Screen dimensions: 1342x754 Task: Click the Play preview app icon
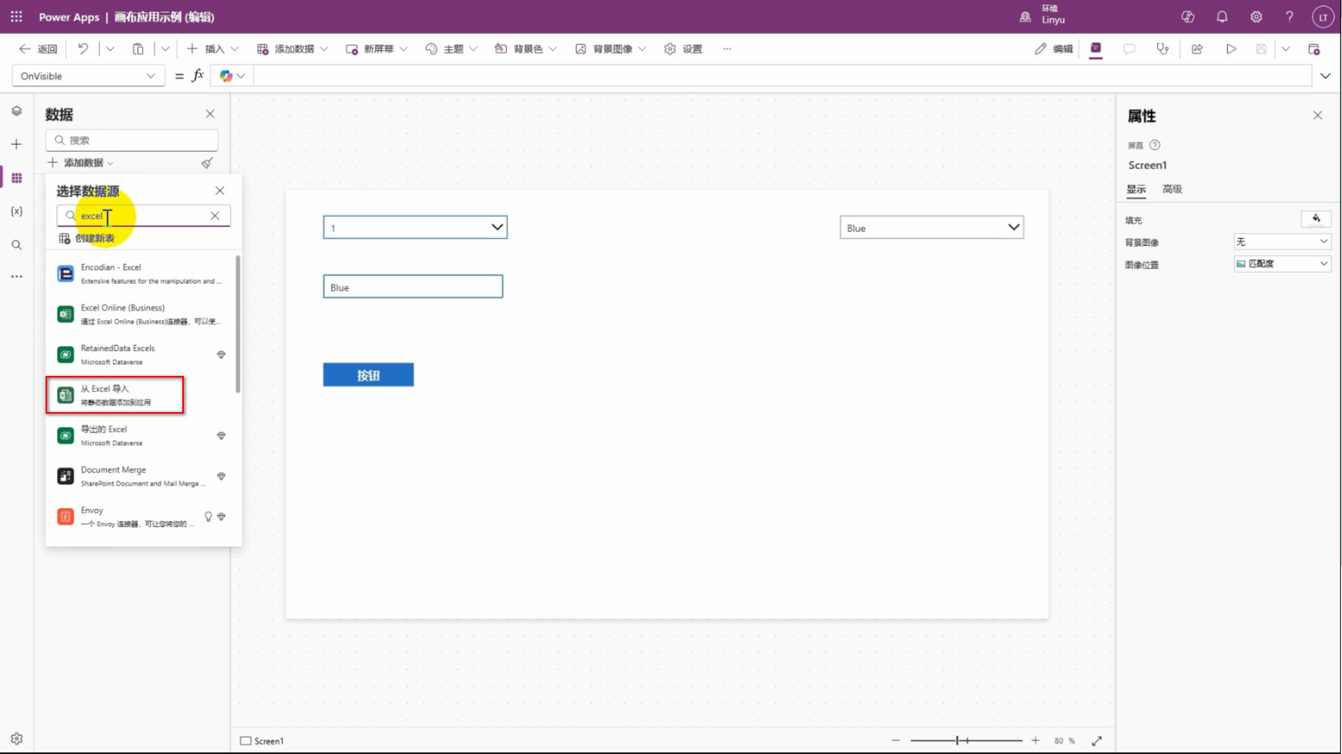(1231, 49)
